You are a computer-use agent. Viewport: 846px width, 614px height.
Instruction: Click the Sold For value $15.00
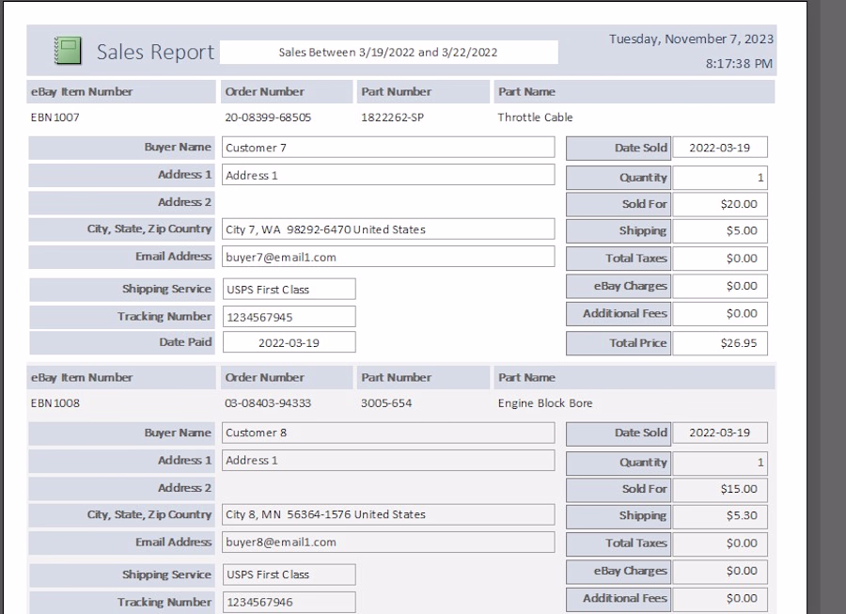(x=720, y=489)
